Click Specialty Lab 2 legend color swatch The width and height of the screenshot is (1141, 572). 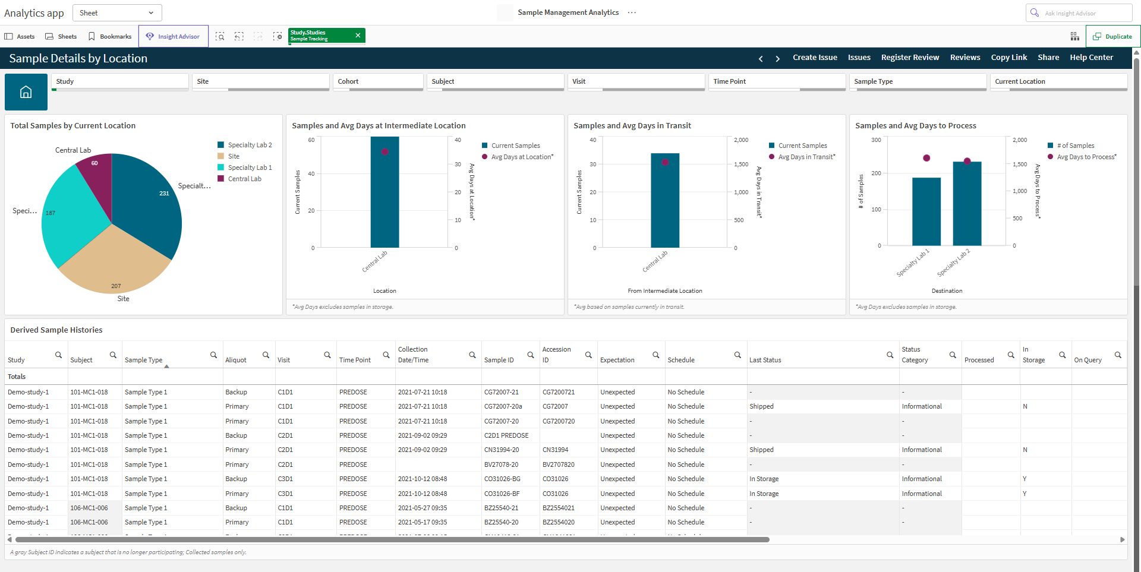coord(221,145)
